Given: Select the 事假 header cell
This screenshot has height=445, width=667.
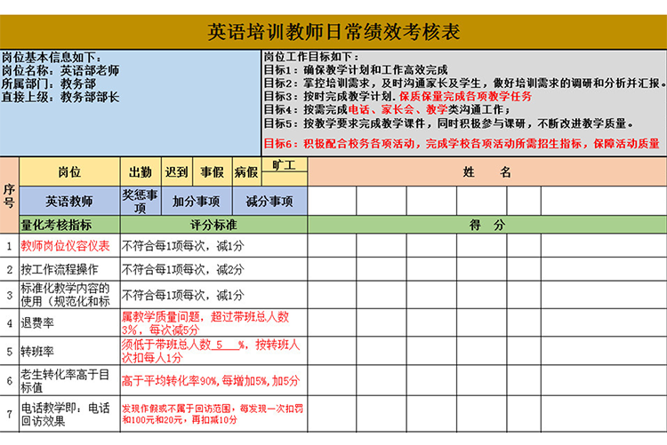Looking at the screenshot, I should tap(212, 172).
